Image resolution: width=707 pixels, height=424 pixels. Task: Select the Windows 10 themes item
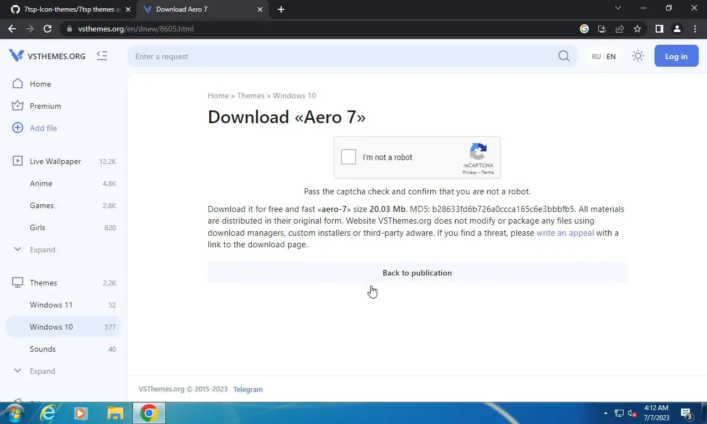pos(64,327)
